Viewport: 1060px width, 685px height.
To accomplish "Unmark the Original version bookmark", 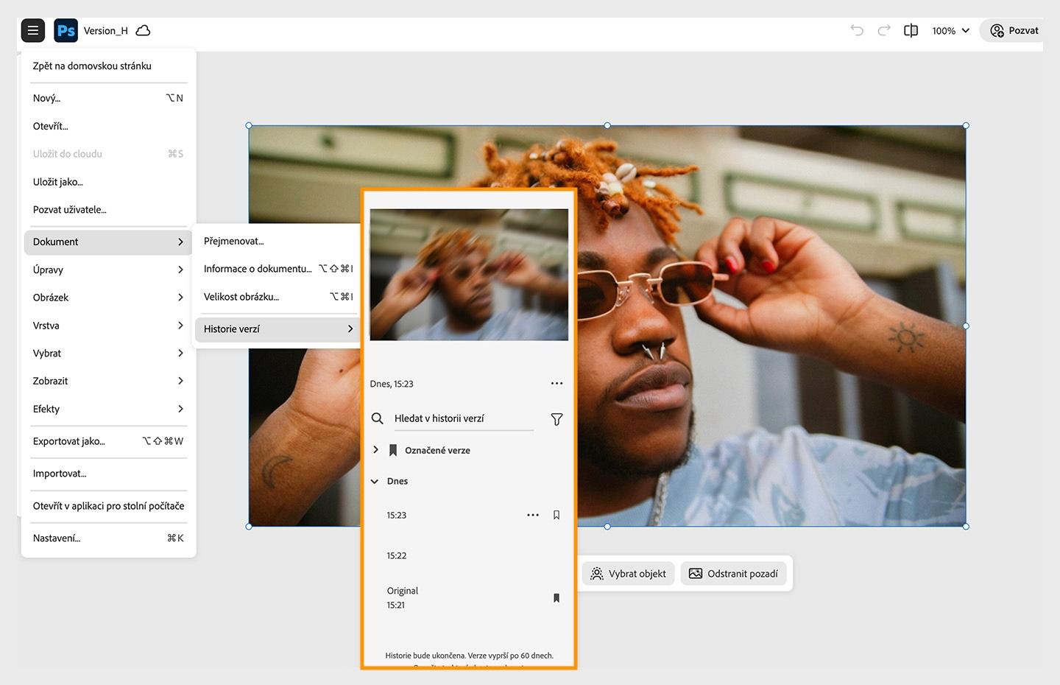I will coord(556,598).
